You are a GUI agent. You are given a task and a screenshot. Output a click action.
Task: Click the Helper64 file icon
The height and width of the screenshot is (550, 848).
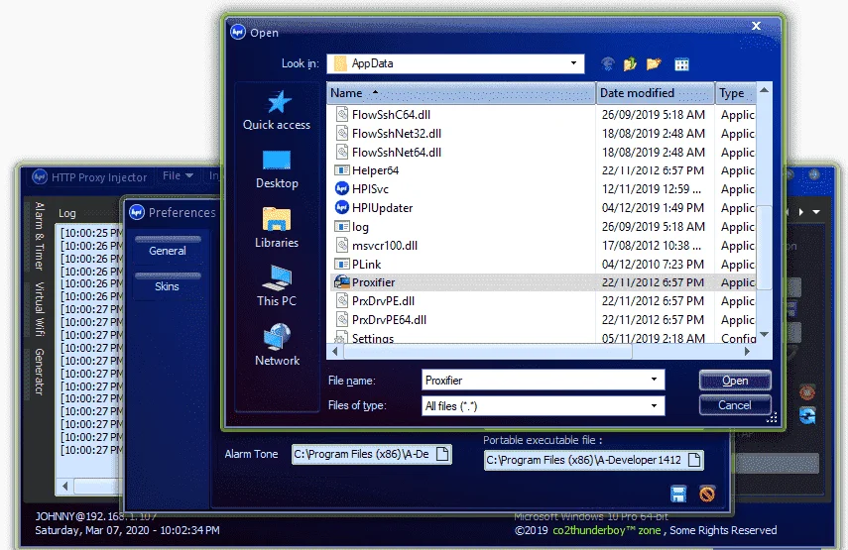coord(342,170)
